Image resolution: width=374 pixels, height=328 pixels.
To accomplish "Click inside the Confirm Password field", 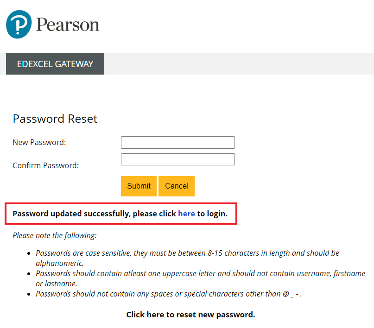I will tap(177, 159).
